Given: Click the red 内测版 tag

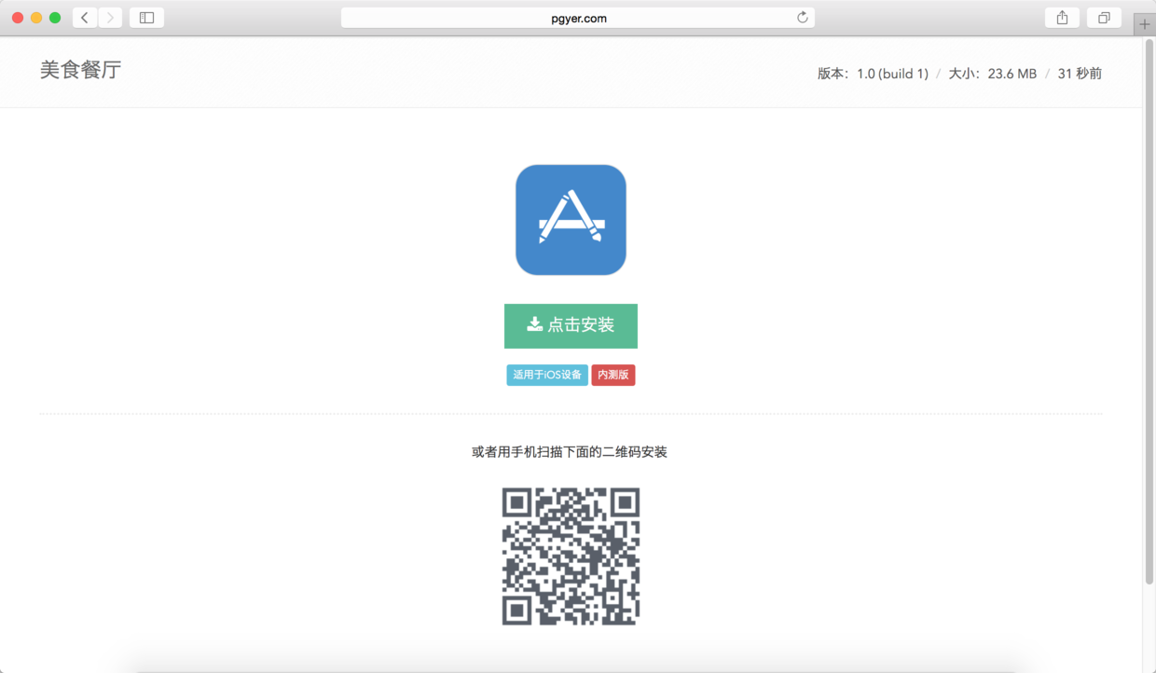Looking at the screenshot, I should pos(613,375).
